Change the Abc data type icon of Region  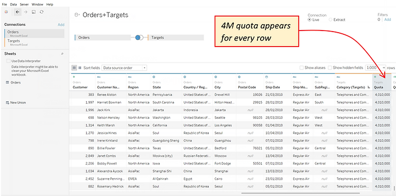(x=130, y=77)
